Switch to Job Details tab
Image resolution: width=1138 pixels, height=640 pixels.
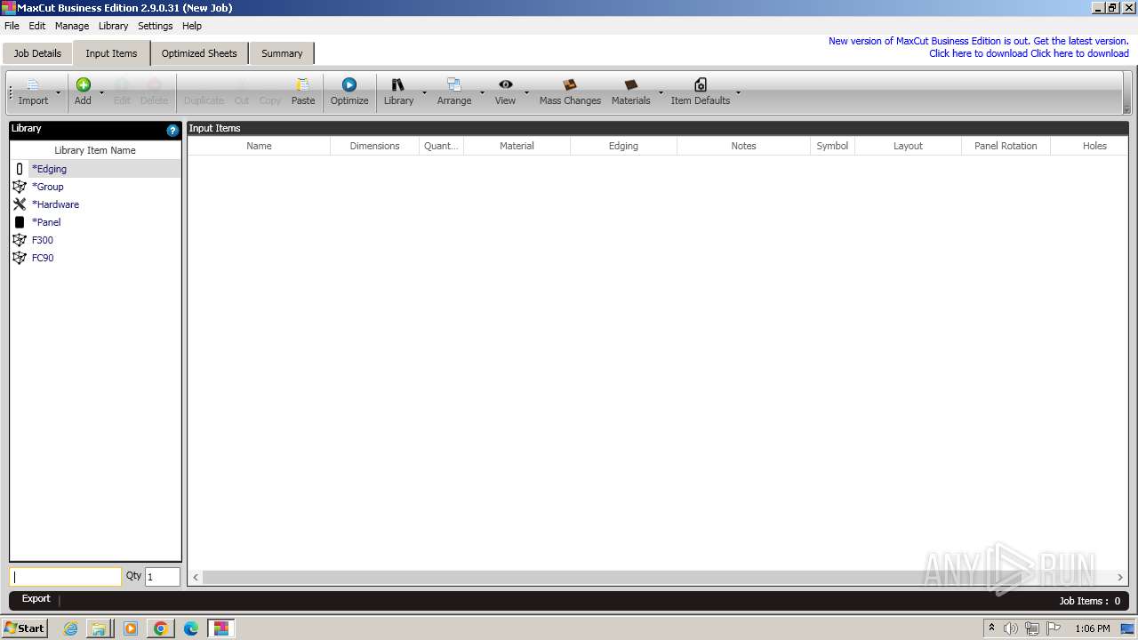tap(37, 53)
